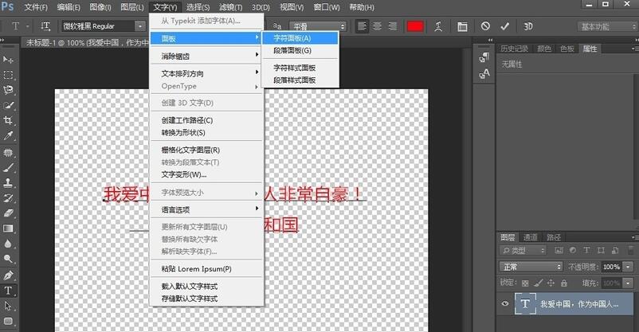This screenshot has width=639, height=332.
Task: Expand the 消除锯齿 submenu
Action: [x=207, y=56]
